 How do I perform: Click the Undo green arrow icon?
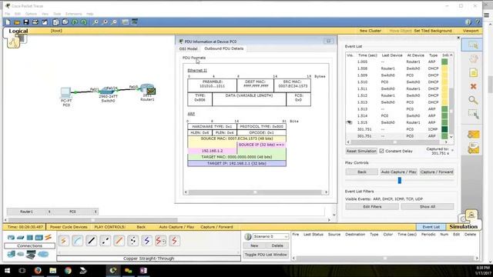pyautogui.click(x=75, y=22)
